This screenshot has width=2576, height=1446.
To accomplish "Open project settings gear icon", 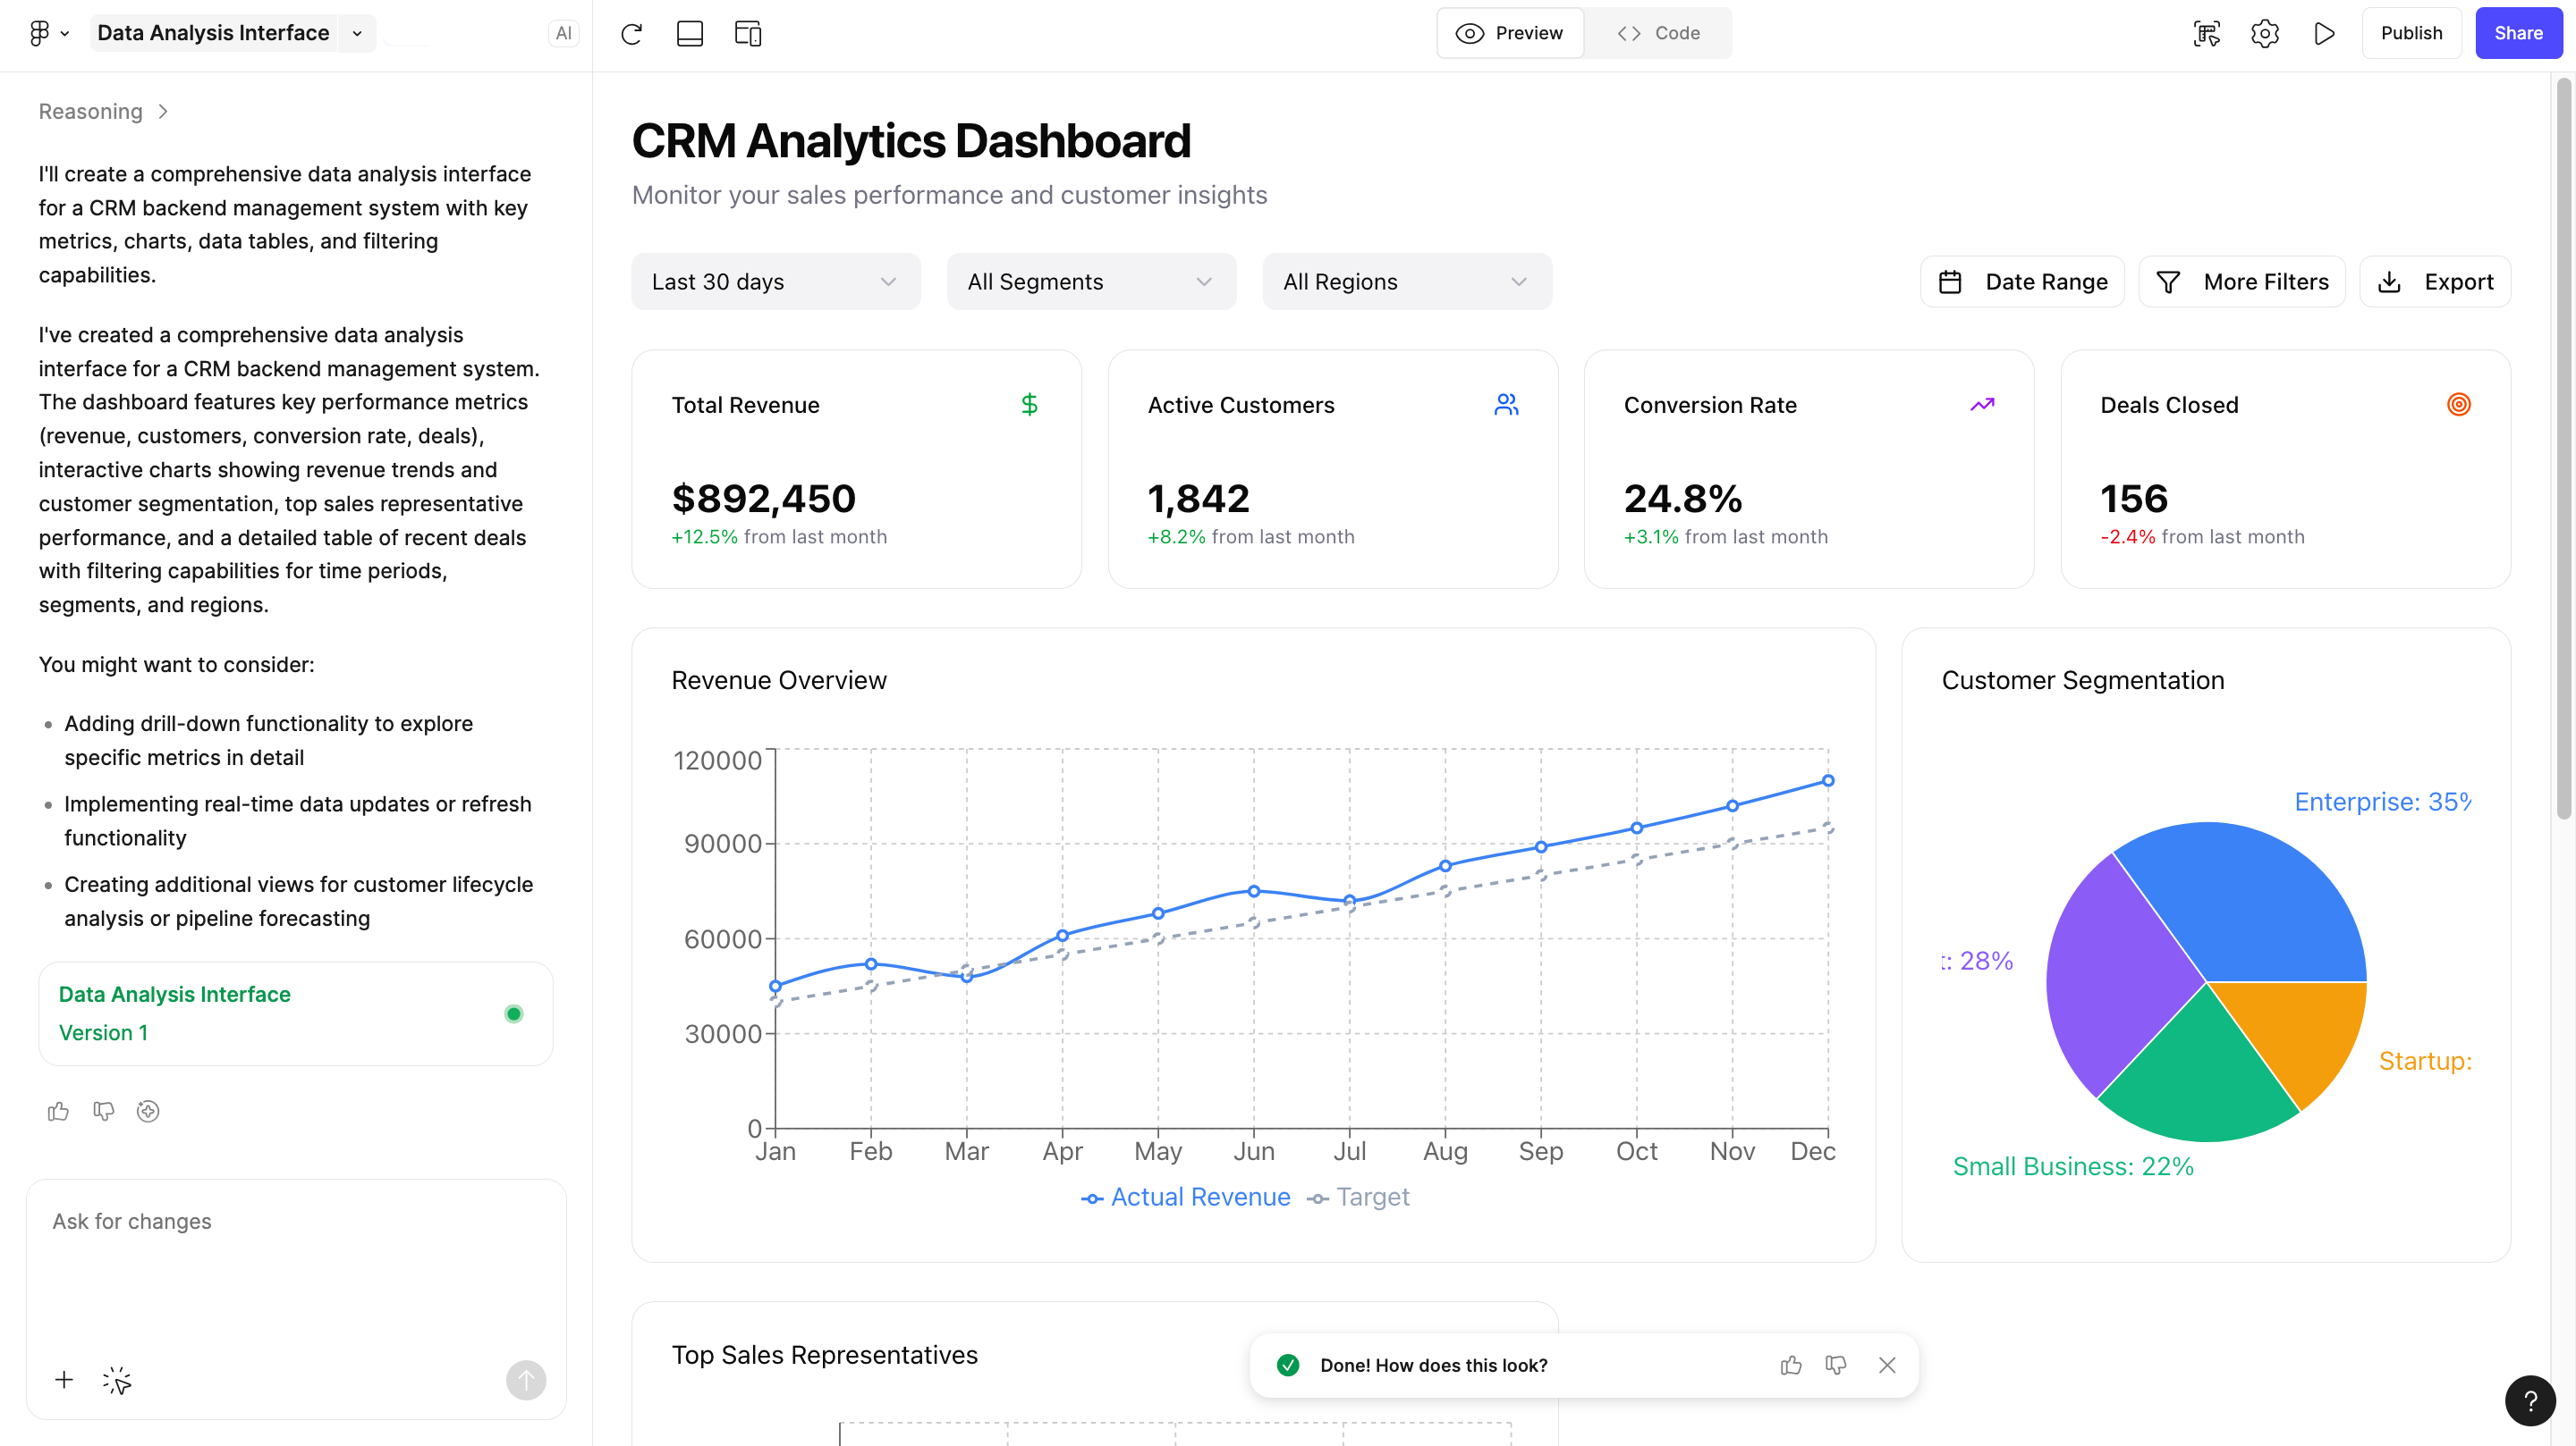I will click(2265, 33).
